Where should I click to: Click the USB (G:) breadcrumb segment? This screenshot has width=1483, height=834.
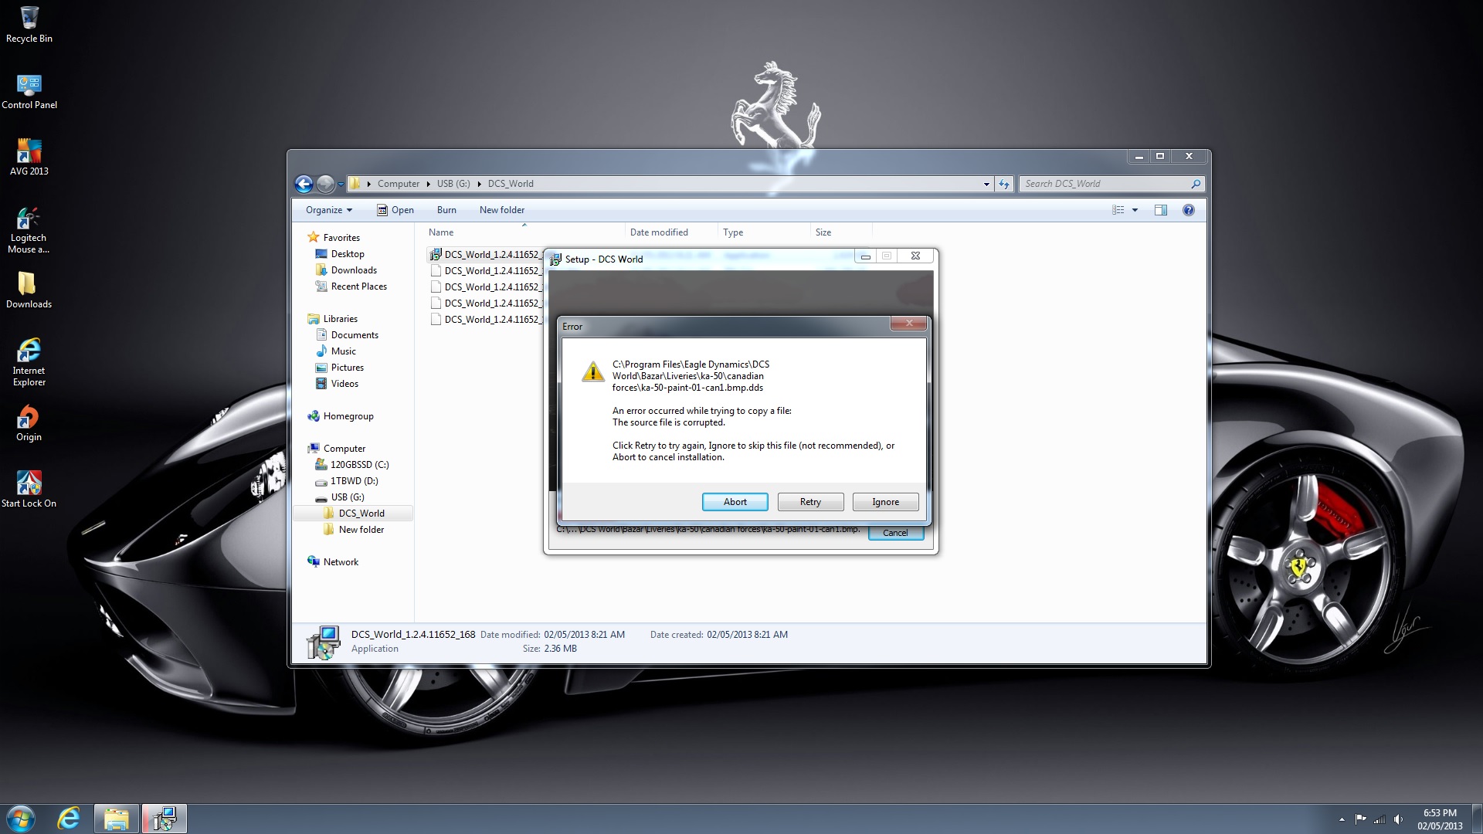click(x=453, y=184)
